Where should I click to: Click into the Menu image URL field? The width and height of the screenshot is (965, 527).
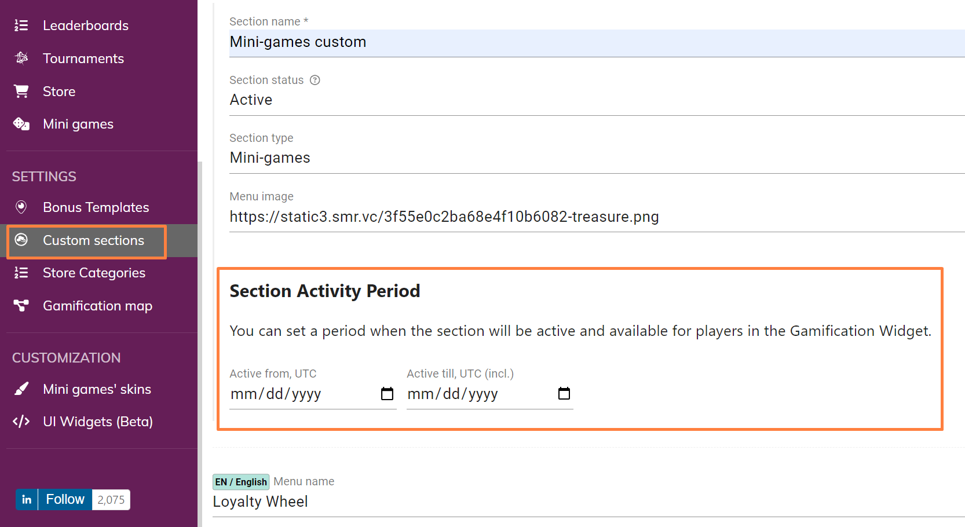[597, 217]
